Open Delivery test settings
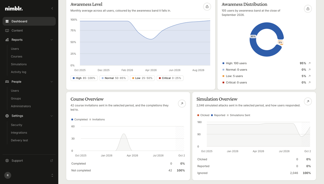Image resolution: width=324 pixels, height=184 pixels. tap(19, 140)
